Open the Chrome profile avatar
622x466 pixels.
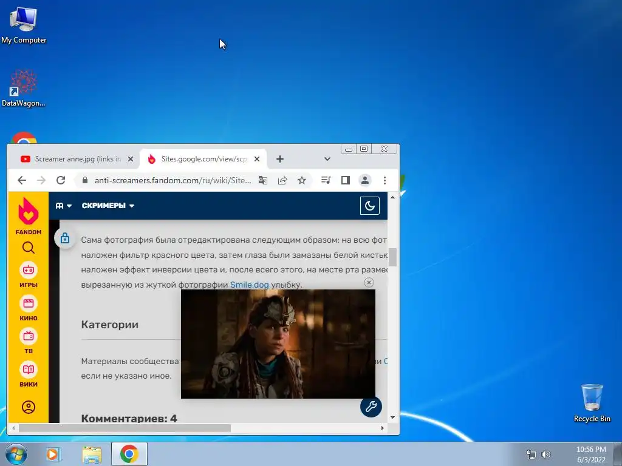(x=365, y=180)
